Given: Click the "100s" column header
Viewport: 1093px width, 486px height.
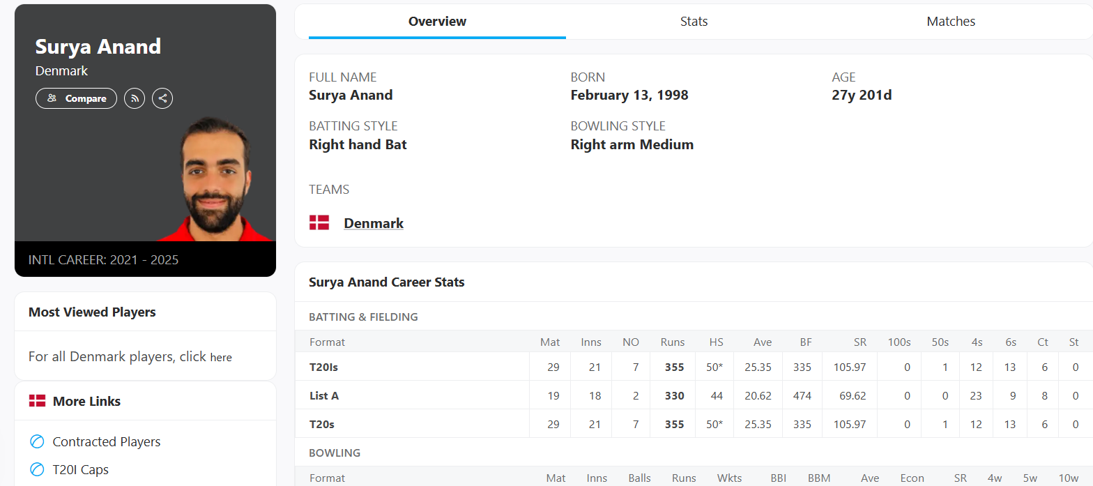Looking at the screenshot, I should 899,342.
